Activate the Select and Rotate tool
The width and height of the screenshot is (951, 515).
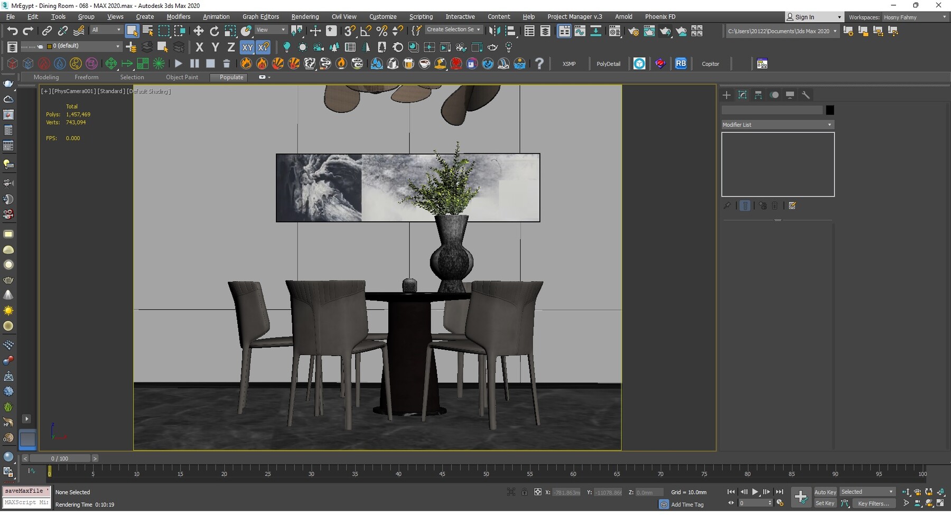[x=215, y=30]
